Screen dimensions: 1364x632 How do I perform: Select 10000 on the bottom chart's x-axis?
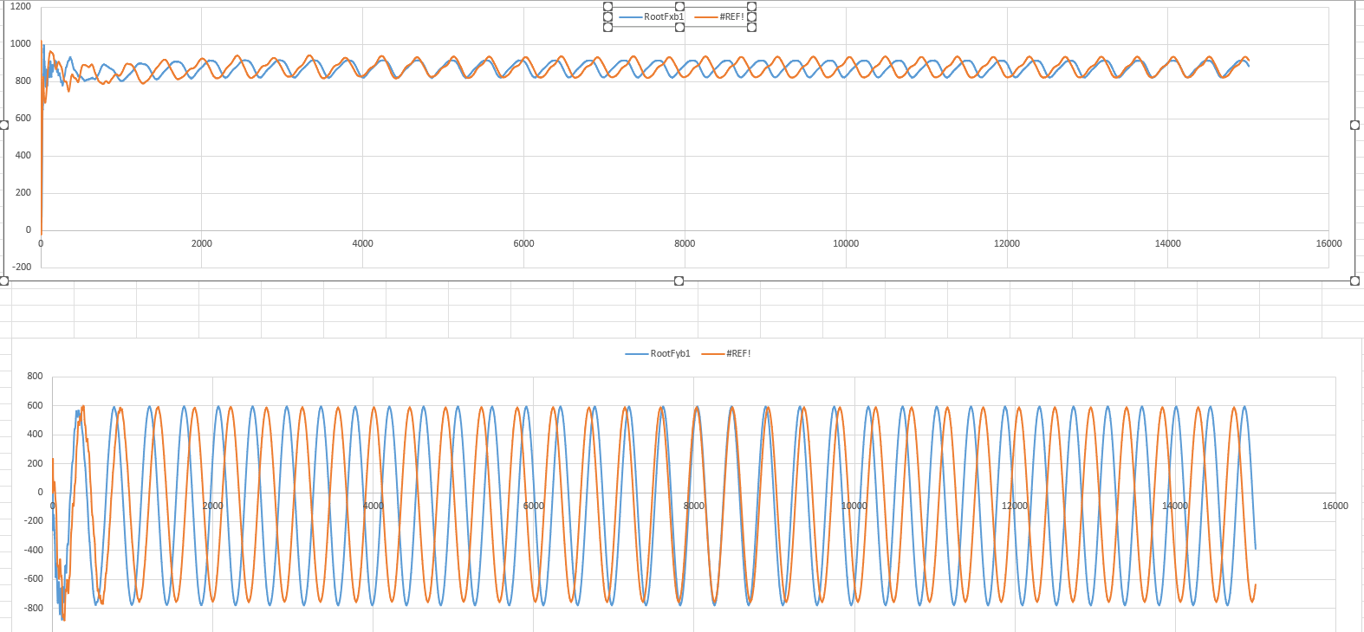coord(854,506)
